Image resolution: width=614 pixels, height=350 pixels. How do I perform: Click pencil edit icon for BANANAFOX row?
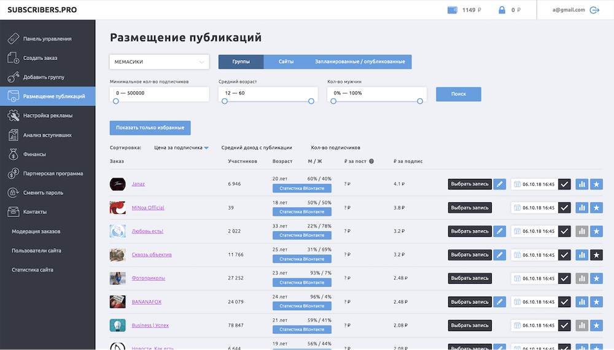pyautogui.click(x=500, y=302)
